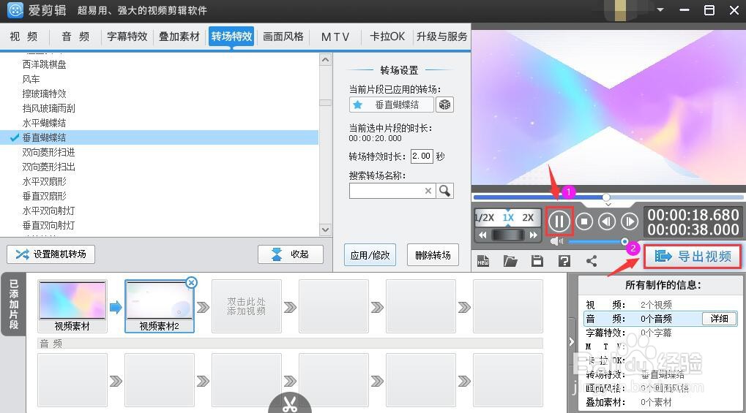Click 双击此处添加视频 empty slot
Viewport: 746px width, 413px height.
pos(247,306)
